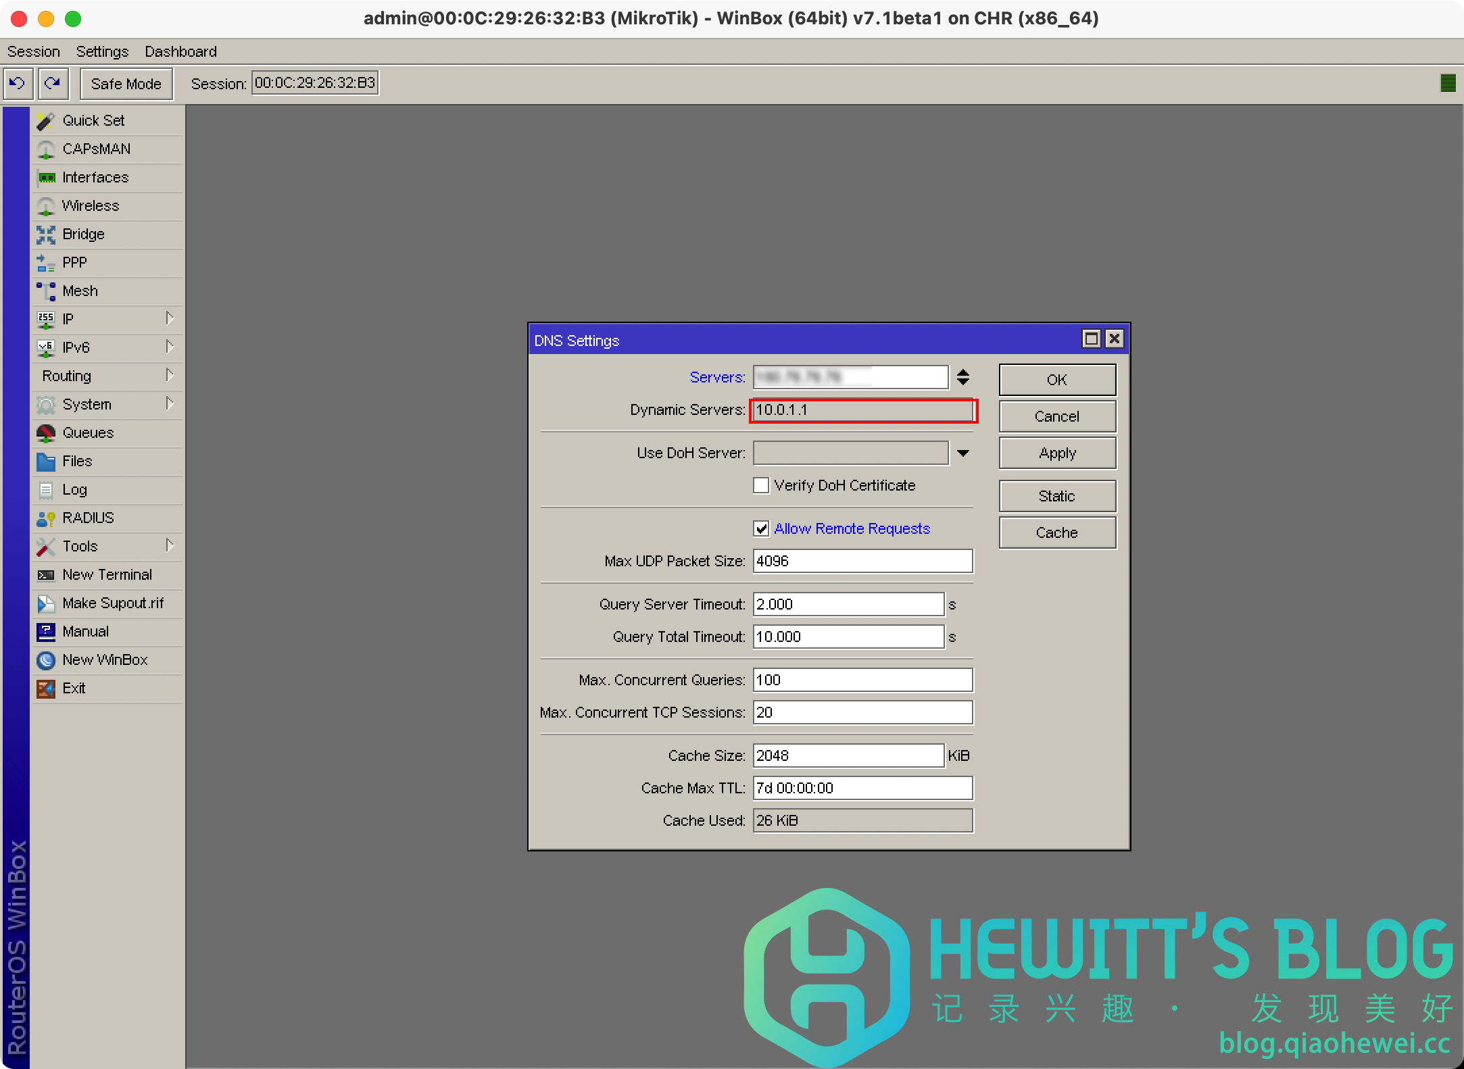Click the redo arrow toolbar icon
The image size is (1464, 1069).
pyautogui.click(x=53, y=83)
